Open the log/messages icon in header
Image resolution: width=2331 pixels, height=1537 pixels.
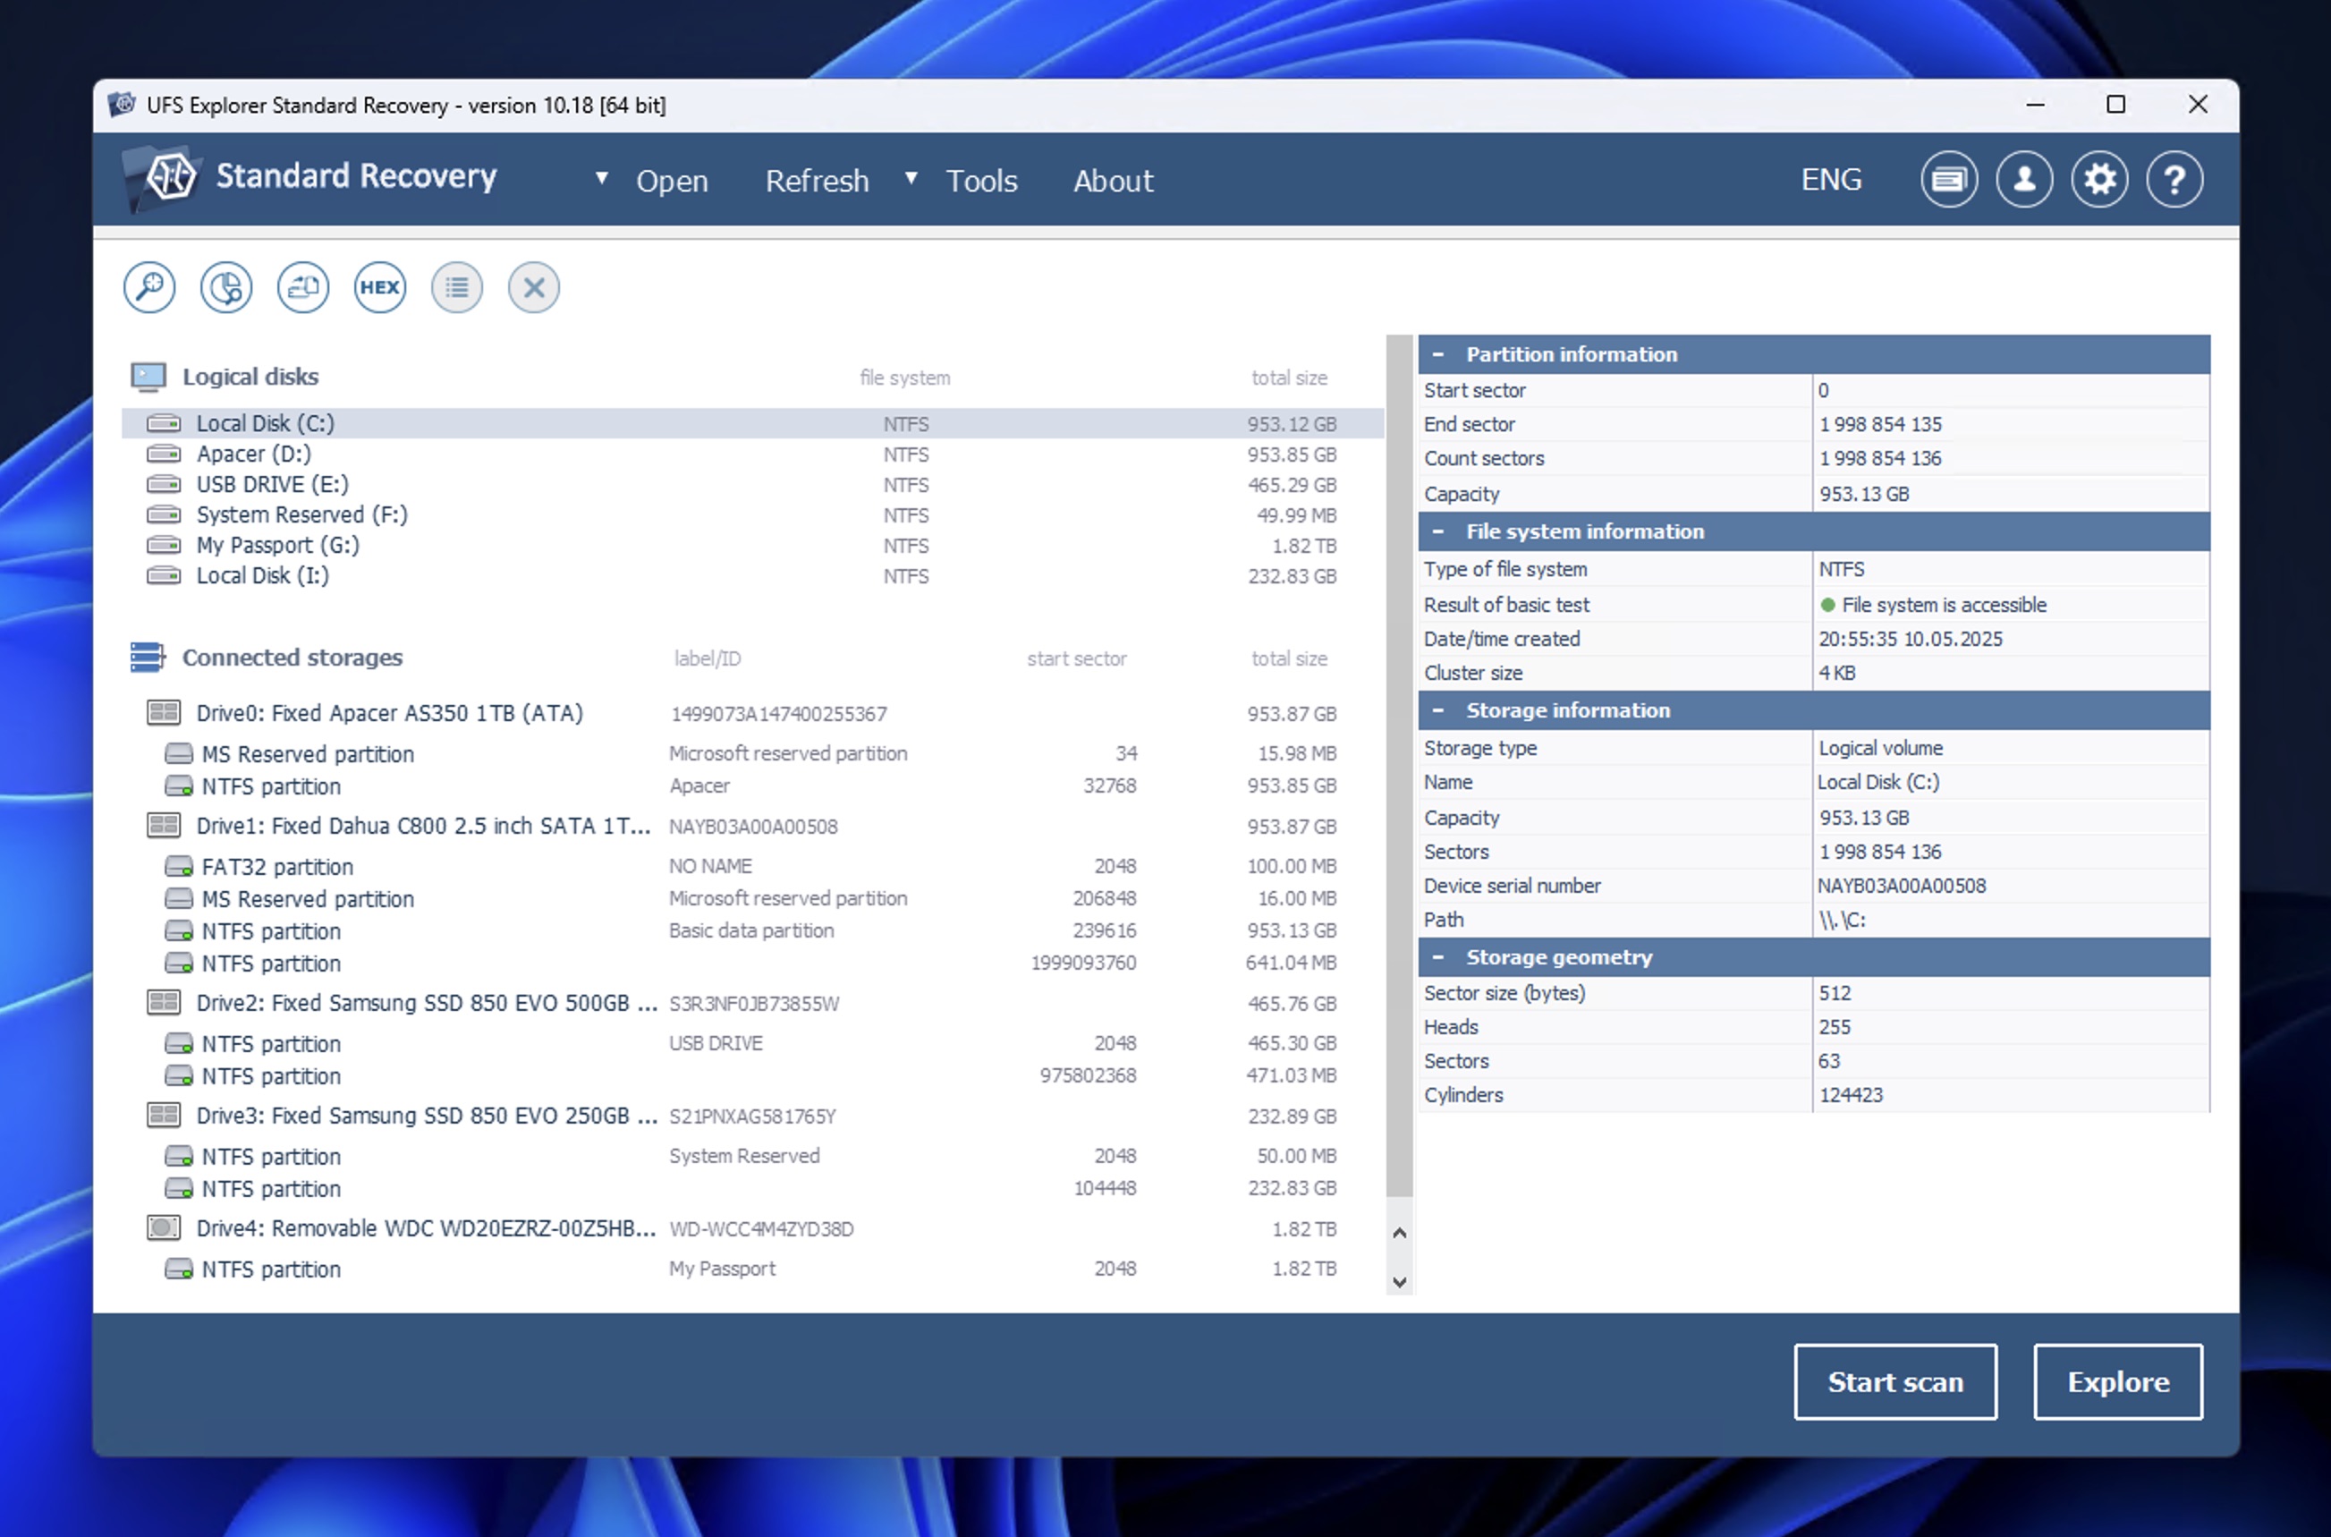tap(1949, 180)
